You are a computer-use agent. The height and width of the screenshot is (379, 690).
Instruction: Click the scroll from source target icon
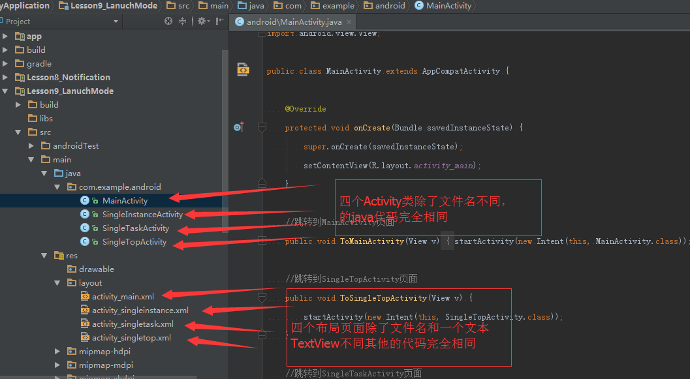tap(168, 21)
